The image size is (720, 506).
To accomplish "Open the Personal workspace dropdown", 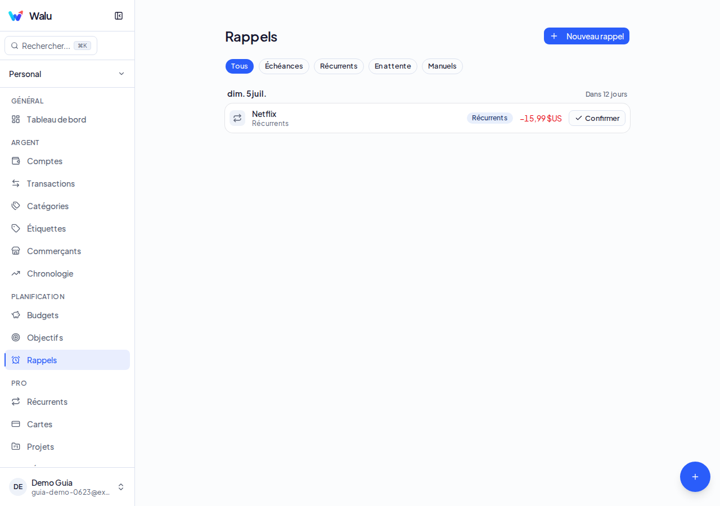I will pos(67,74).
